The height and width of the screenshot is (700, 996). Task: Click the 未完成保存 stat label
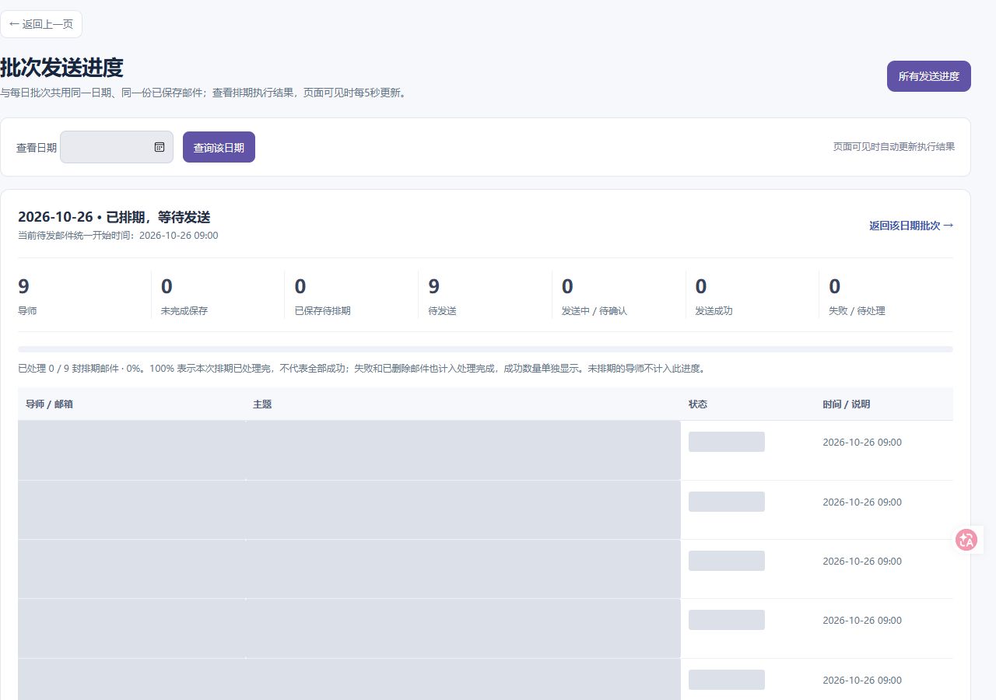[x=184, y=311]
